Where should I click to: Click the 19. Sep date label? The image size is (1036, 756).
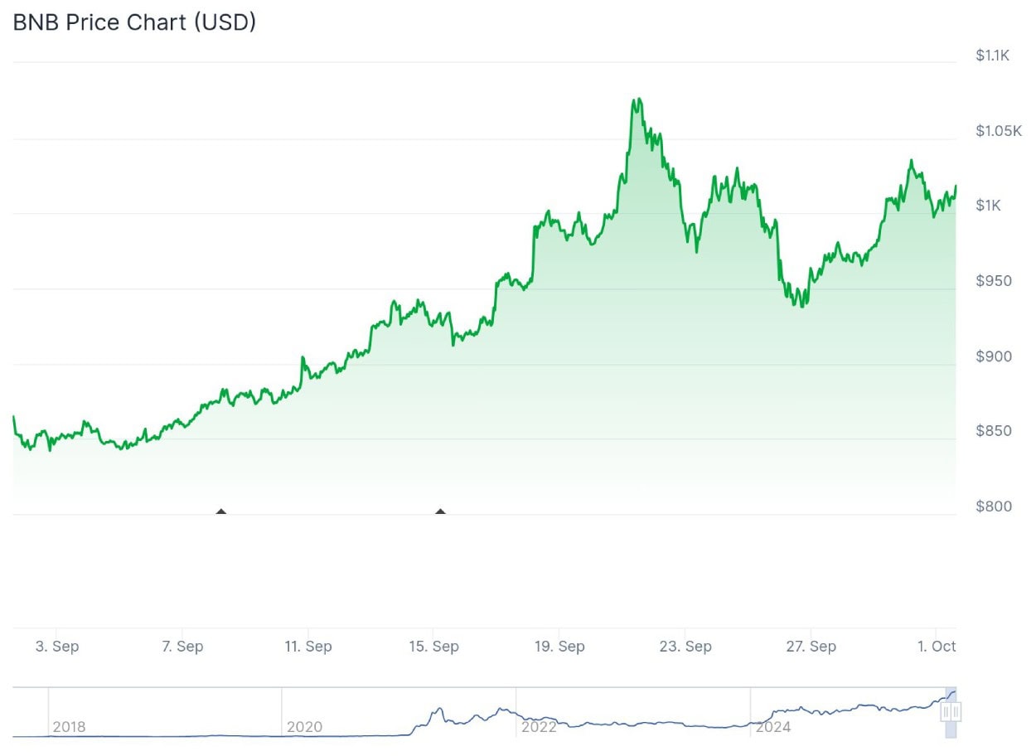559,647
